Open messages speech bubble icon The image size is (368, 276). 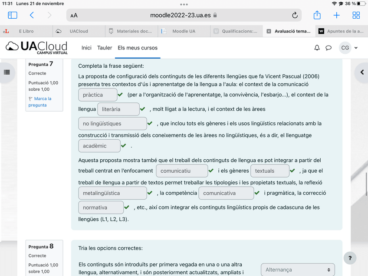(x=329, y=48)
